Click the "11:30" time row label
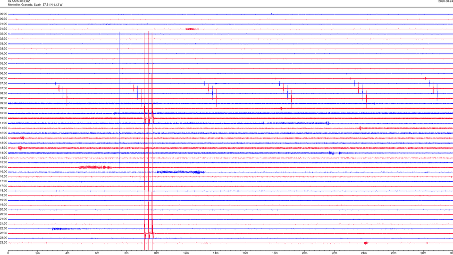453x255 pixels. point(4,128)
